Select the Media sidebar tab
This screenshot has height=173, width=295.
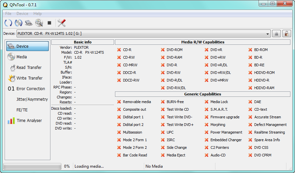28,57
